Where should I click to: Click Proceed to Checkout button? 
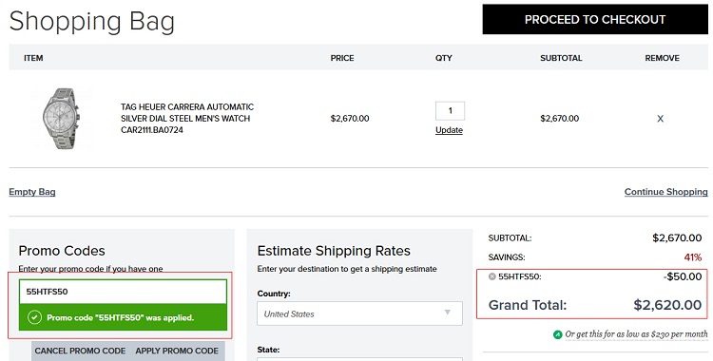595,20
